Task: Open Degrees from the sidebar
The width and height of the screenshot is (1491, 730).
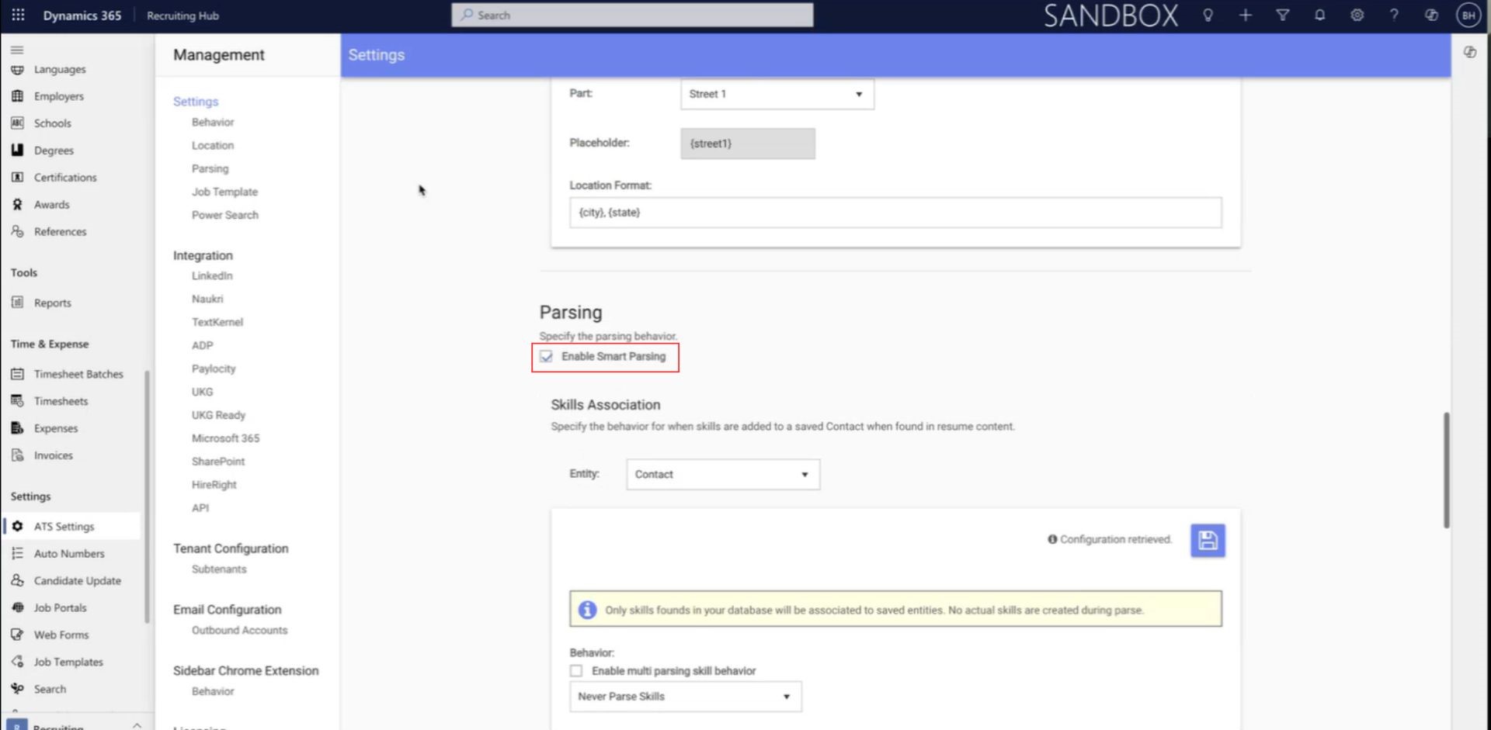Action: pos(54,150)
